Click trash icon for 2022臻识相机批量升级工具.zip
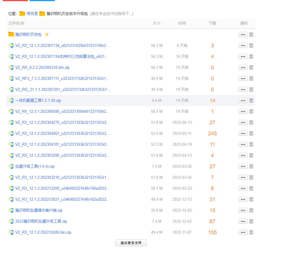This screenshot has height=264, width=281. tap(251, 221)
